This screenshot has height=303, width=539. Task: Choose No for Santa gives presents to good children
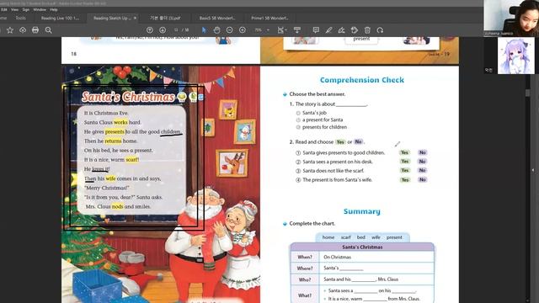click(x=423, y=152)
